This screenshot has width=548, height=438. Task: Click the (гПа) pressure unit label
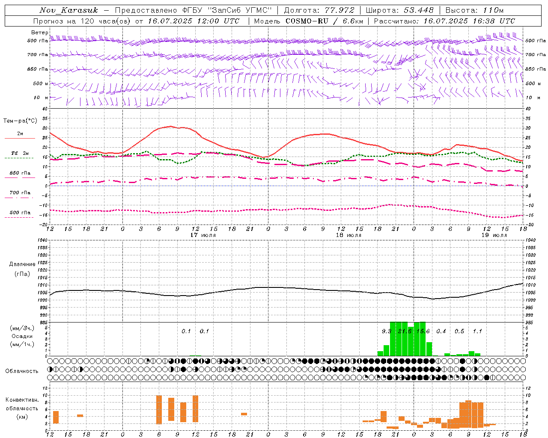click(22, 274)
